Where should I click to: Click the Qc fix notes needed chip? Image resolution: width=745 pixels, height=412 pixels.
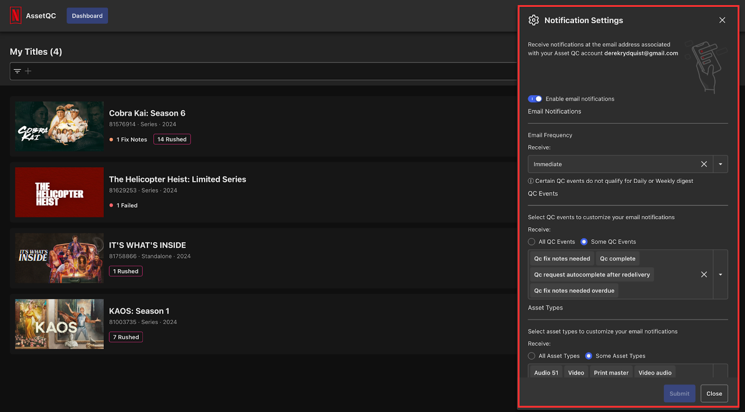coord(562,259)
